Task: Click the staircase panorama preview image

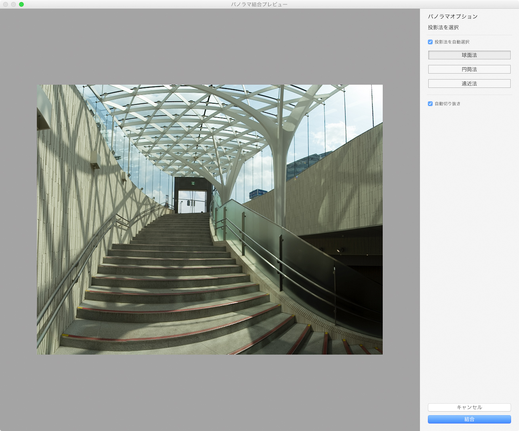Action: coord(210,220)
